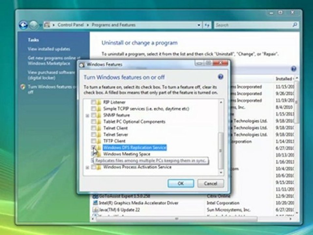Click Cancel in Windows Features dialog
313x235 pixels.
(210, 183)
